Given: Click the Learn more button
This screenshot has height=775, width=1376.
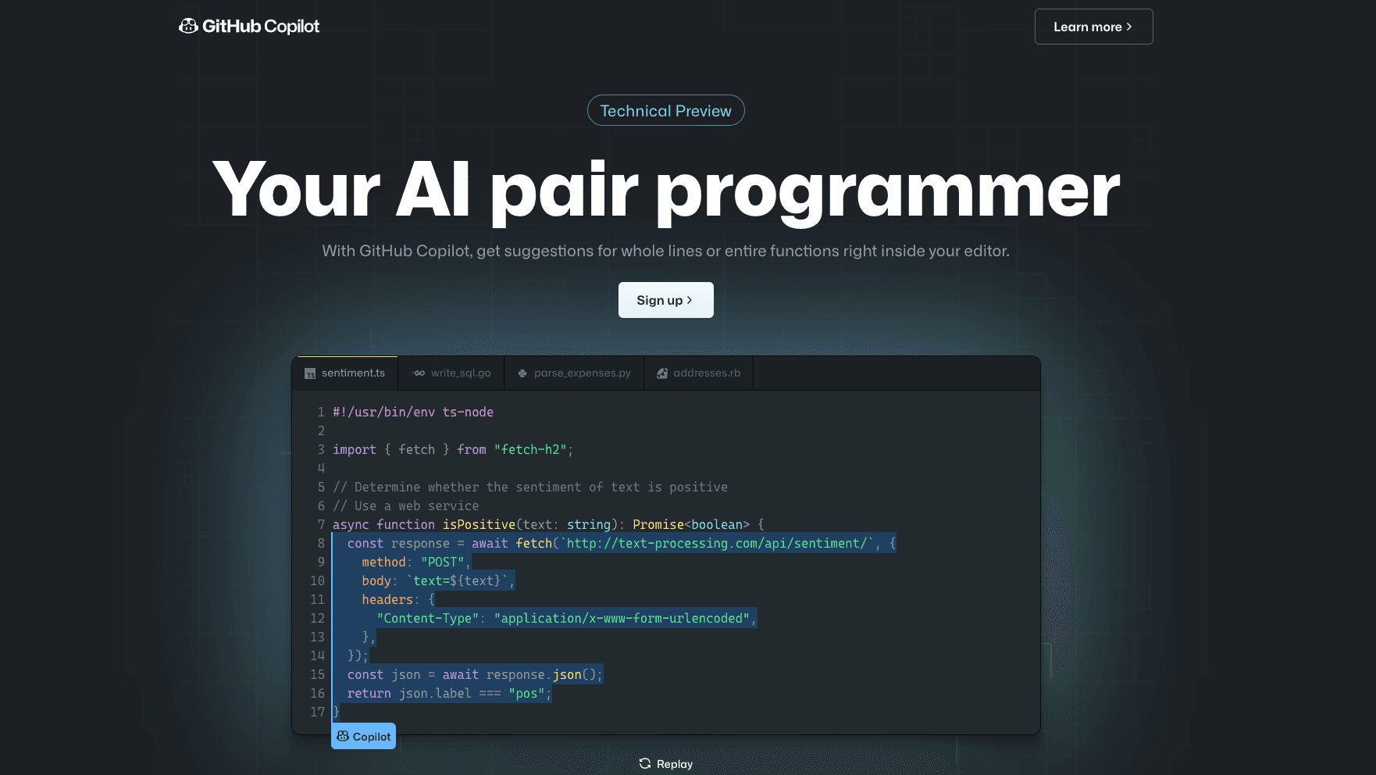Looking at the screenshot, I should click(x=1093, y=27).
